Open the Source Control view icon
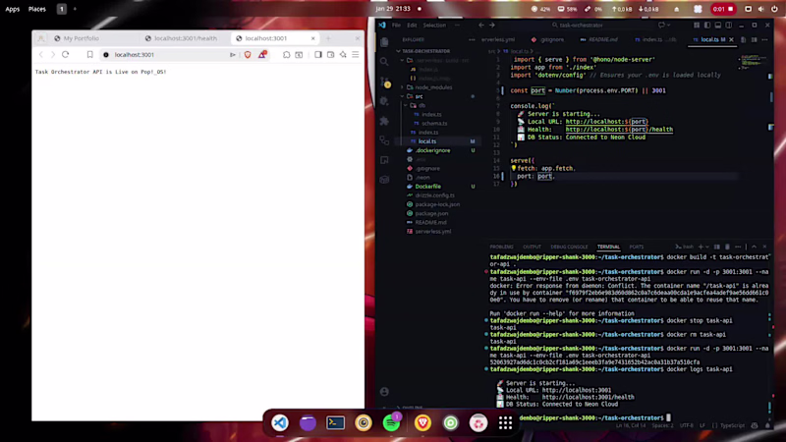Screen dimensions: 786x442 pyautogui.click(x=385, y=82)
